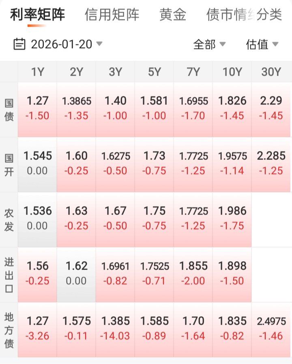
Task: Expand the 全部 filter dropdown
Action: (209, 44)
